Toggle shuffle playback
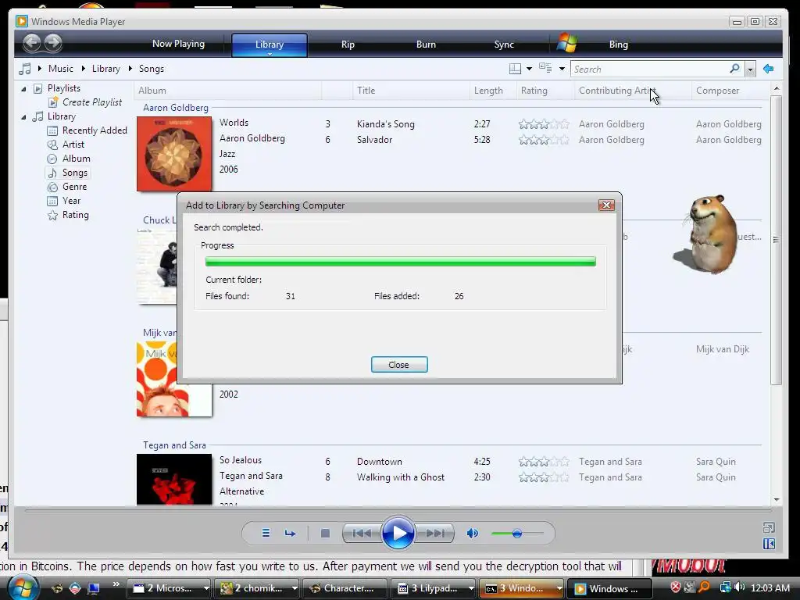Viewport: 800px width, 600px height. click(266, 533)
